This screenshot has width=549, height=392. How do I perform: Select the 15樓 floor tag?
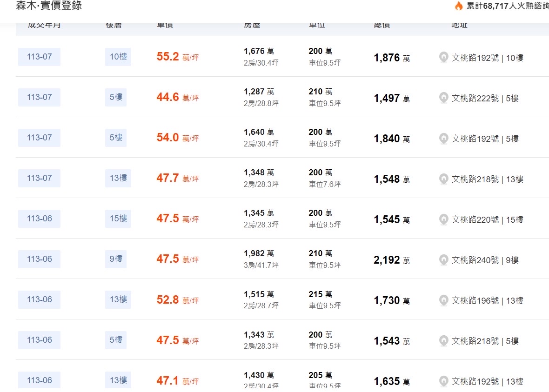(x=118, y=219)
